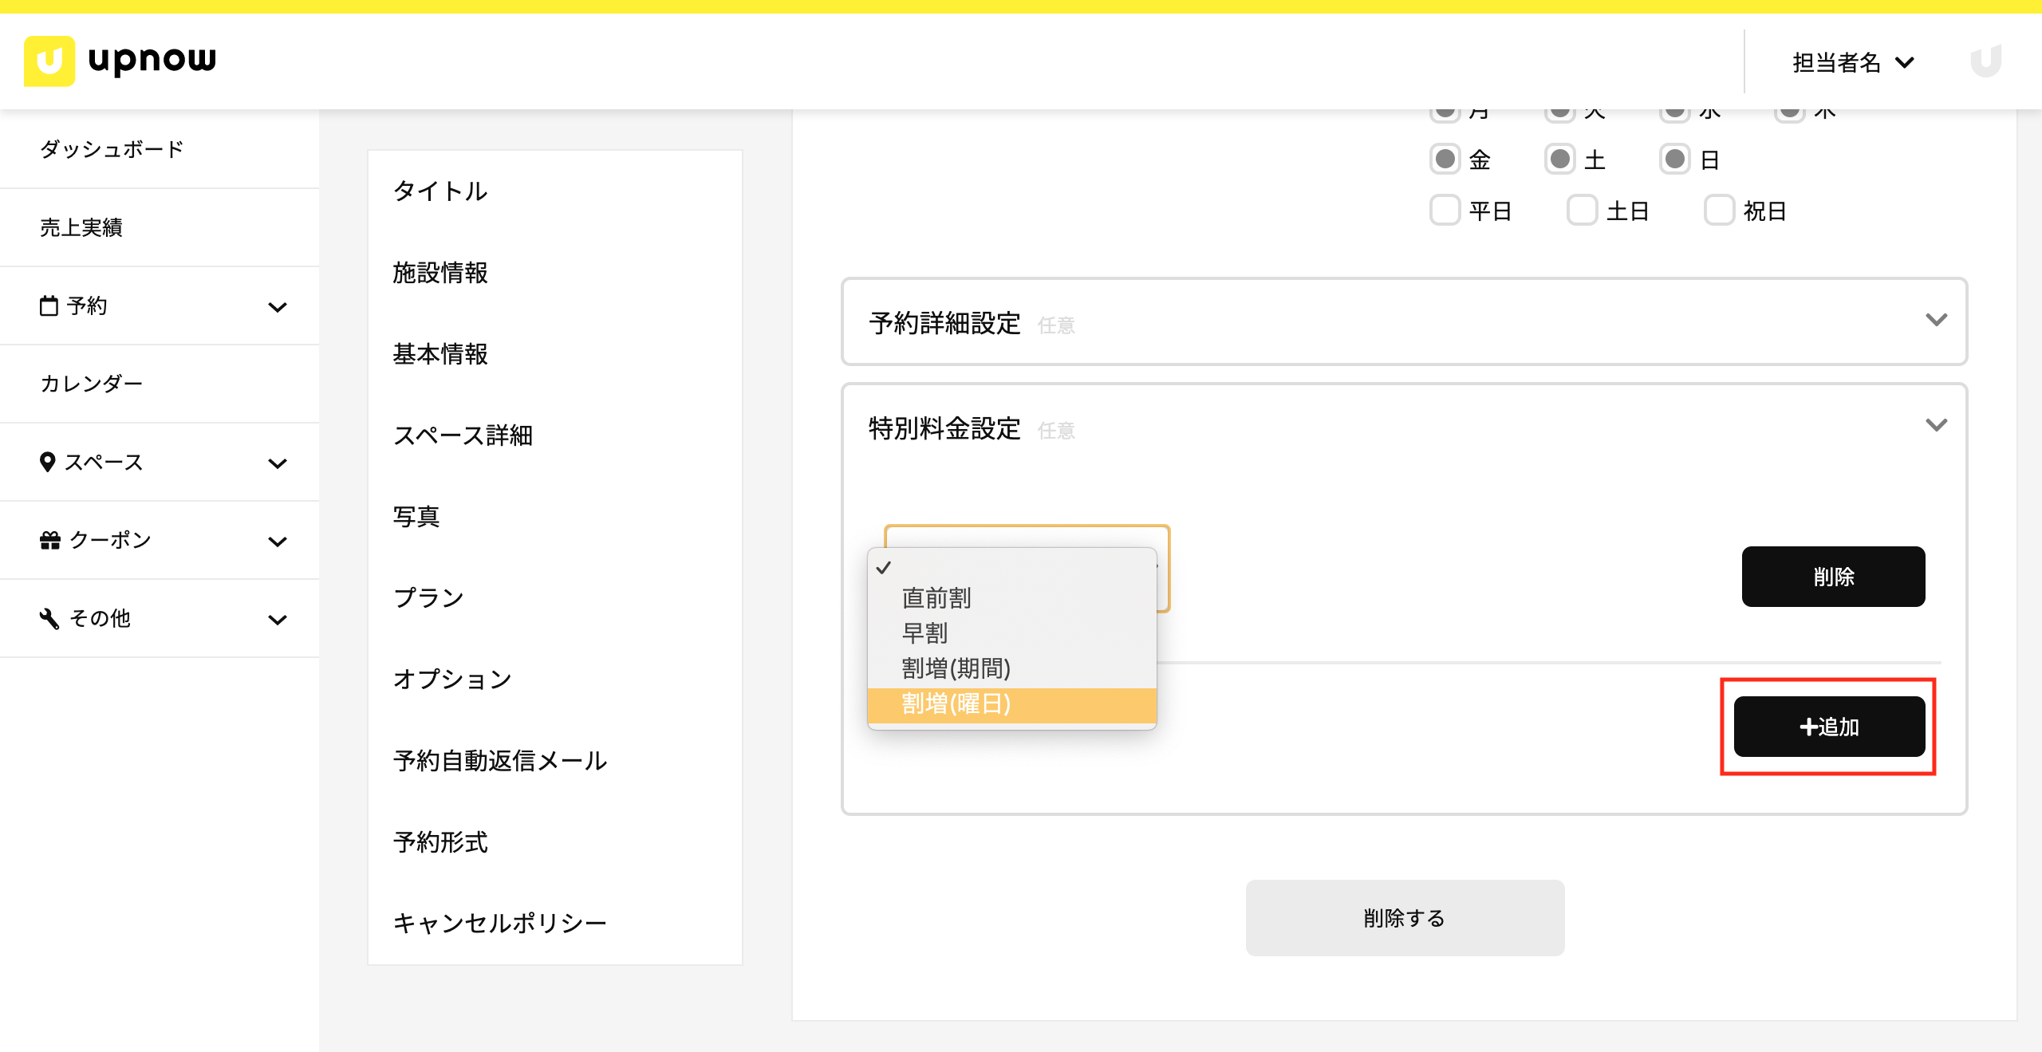
Task: Click the map pin icon beside スペース
Action: pyautogui.click(x=47, y=462)
